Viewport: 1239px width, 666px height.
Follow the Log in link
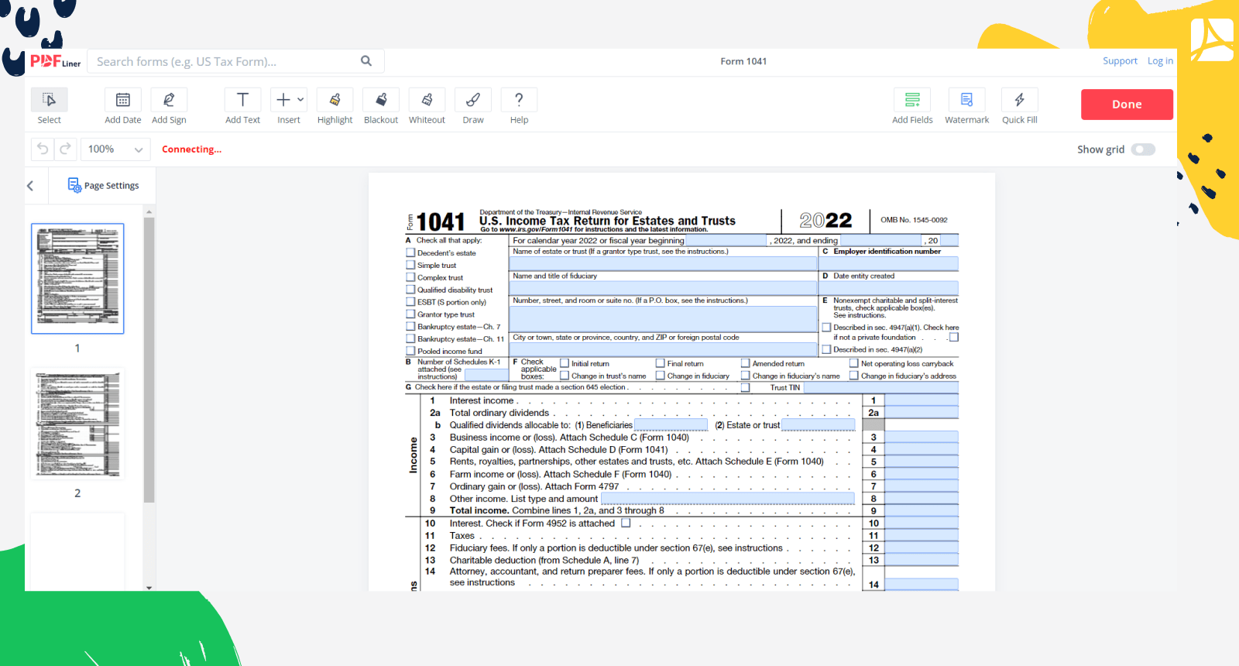tap(1160, 61)
